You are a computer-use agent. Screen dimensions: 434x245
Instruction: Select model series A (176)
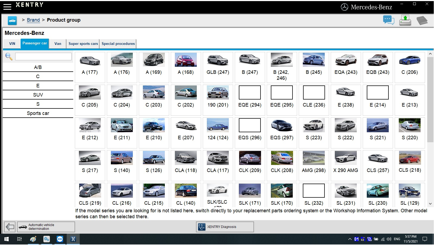(x=122, y=67)
